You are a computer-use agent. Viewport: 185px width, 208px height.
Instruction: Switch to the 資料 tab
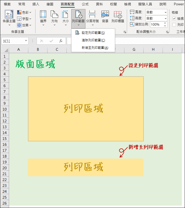coord(99,4)
